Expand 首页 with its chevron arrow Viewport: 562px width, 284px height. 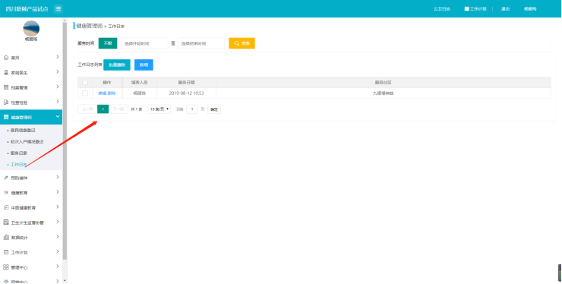pyautogui.click(x=58, y=57)
